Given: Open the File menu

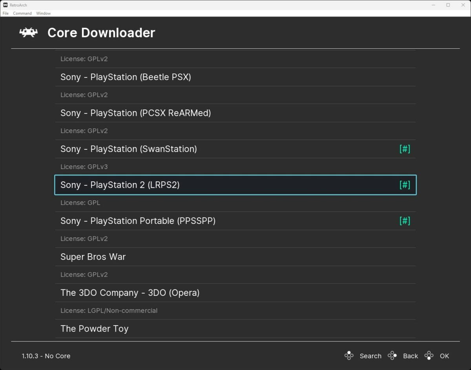Looking at the screenshot, I should click(x=5, y=13).
